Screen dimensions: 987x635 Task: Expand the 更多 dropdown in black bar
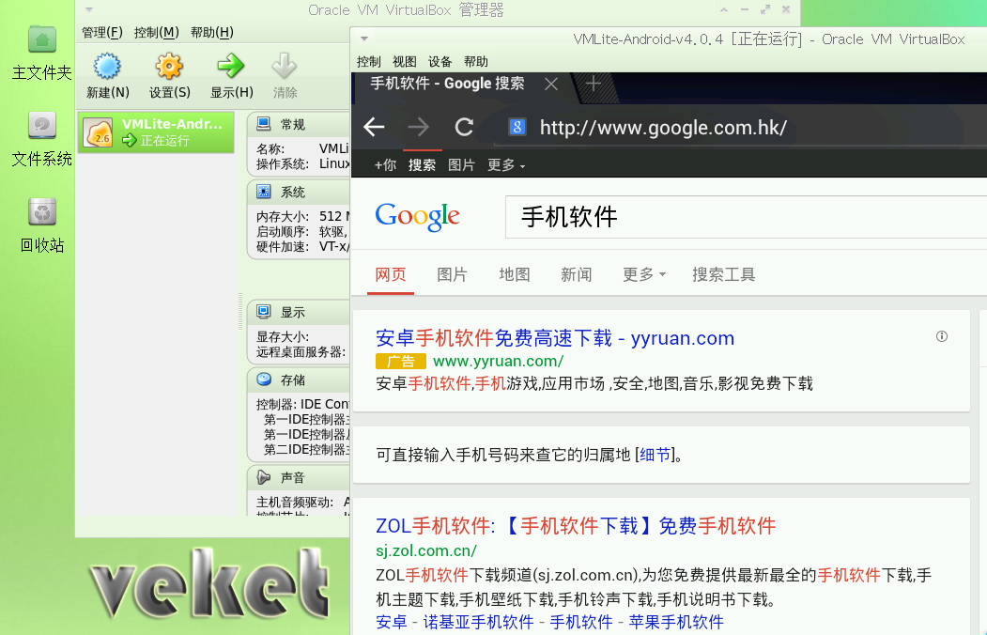506,165
